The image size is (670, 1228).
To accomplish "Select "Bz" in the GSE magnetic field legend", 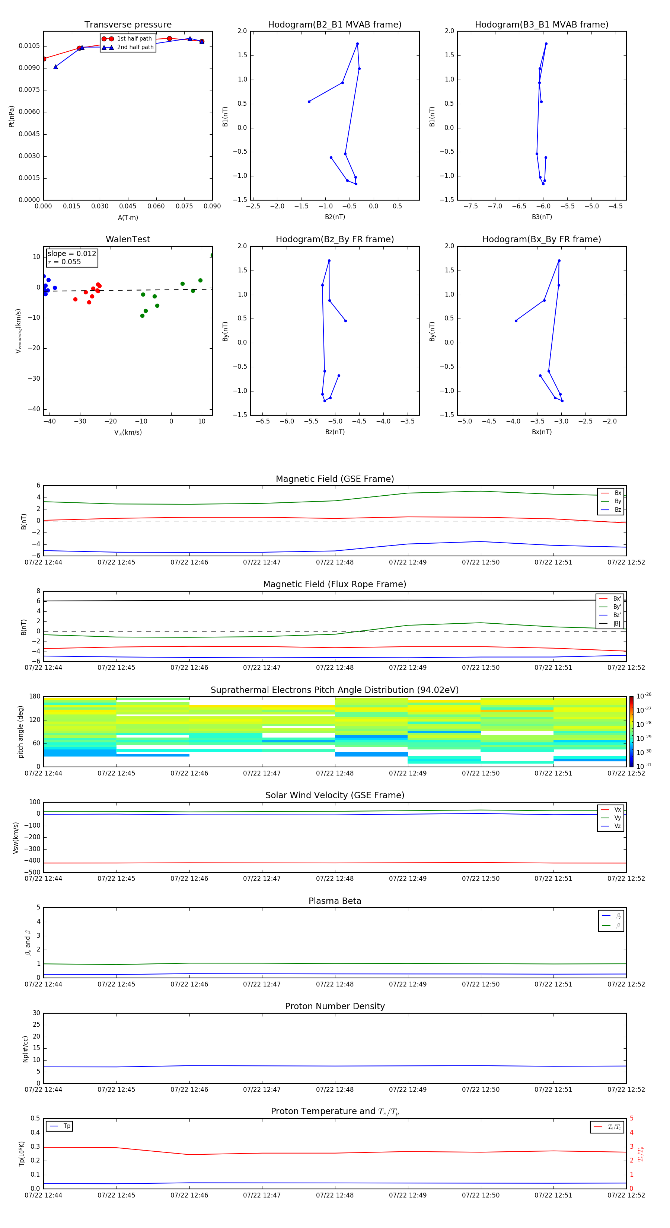I will click(611, 510).
